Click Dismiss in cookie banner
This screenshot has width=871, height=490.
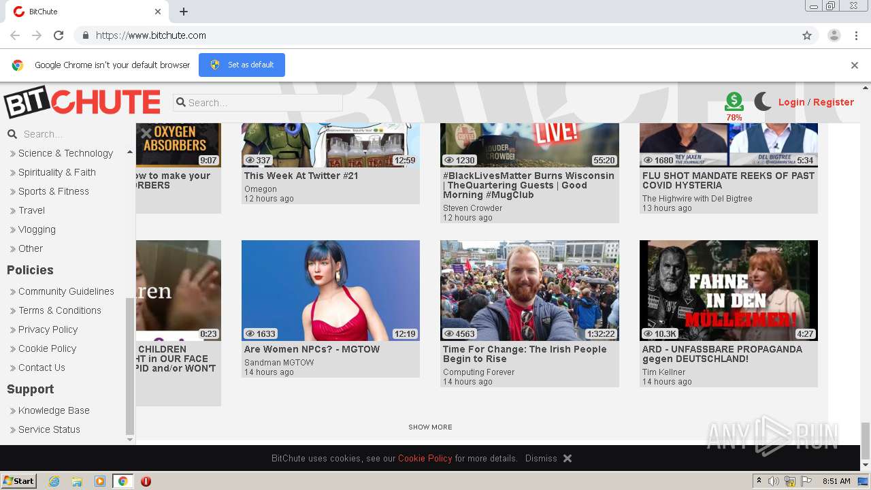pyautogui.click(x=541, y=458)
